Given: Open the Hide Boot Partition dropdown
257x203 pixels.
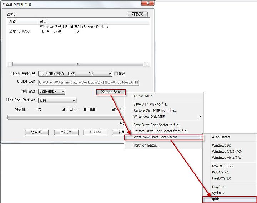Looking at the screenshot, I should 57,101.
